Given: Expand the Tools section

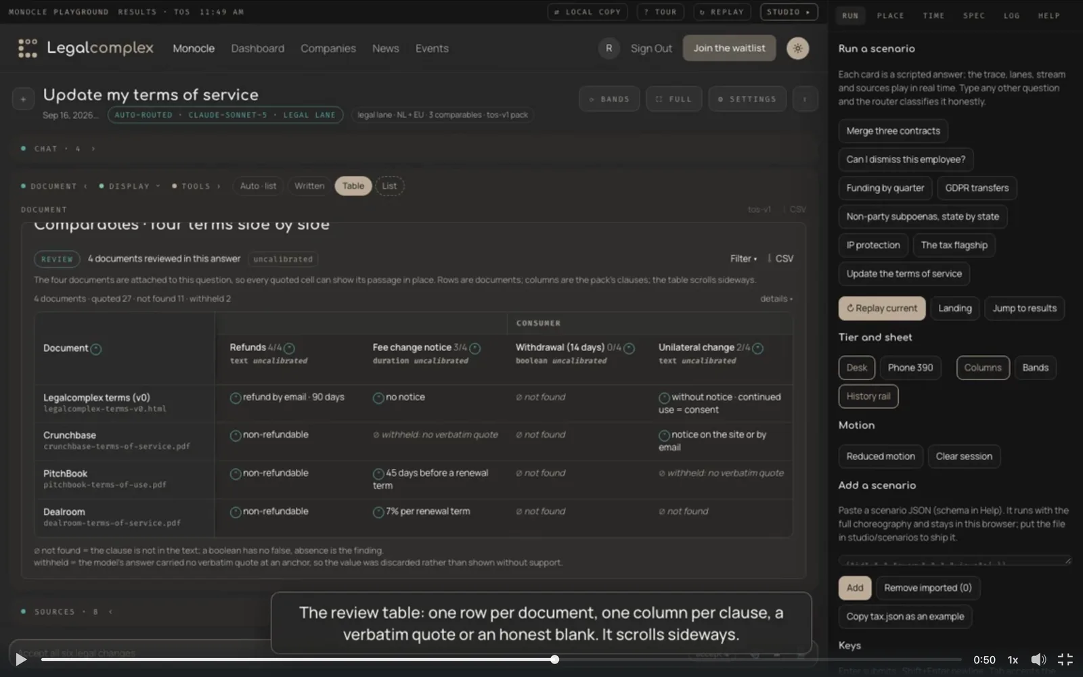Looking at the screenshot, I should click(196, 186).
